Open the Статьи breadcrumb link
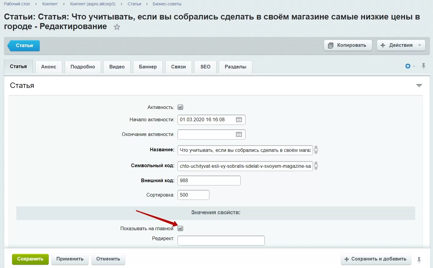 tap(134, 4)
